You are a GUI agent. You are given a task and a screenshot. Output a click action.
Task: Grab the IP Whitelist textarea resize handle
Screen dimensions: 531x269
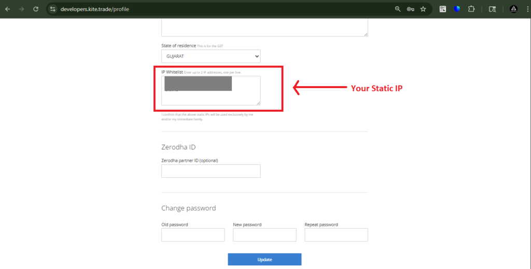coord(258,103)
